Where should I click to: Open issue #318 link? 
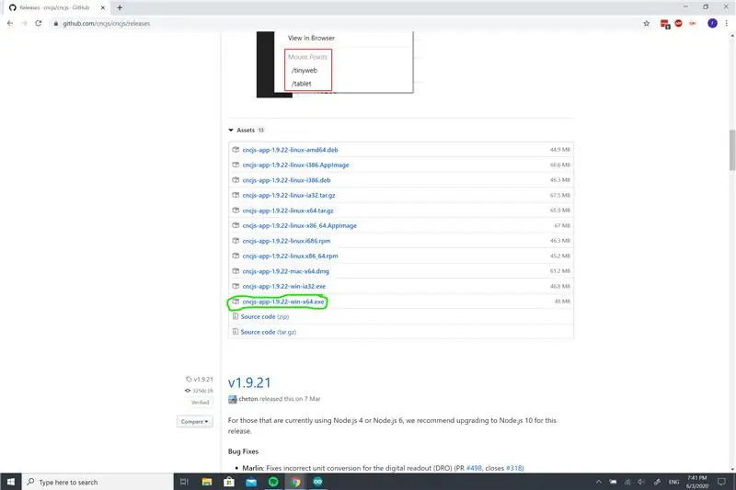(x=514, y=468)
